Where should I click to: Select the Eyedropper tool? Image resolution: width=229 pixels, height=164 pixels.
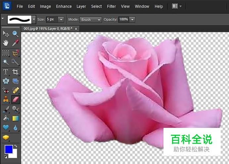15,43
